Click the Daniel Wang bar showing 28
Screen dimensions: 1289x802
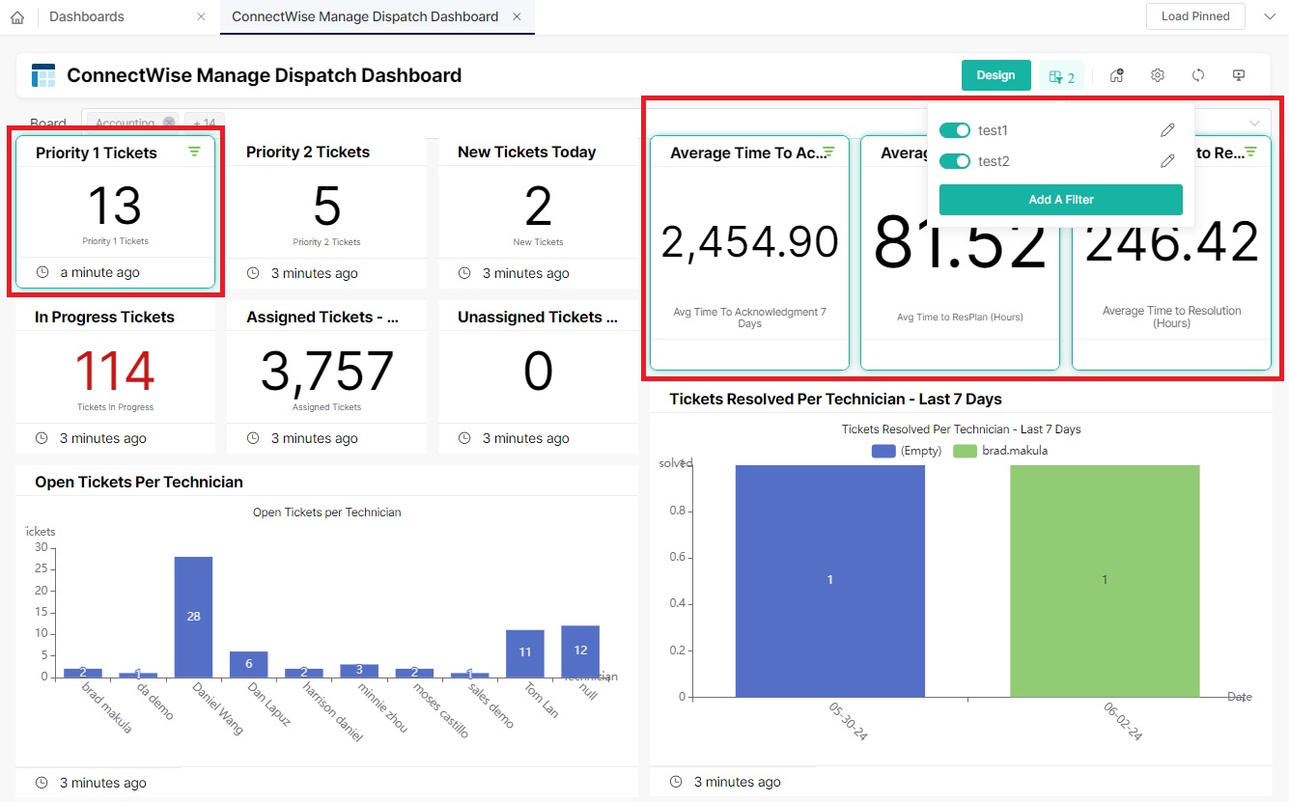(x=193, y=617)
